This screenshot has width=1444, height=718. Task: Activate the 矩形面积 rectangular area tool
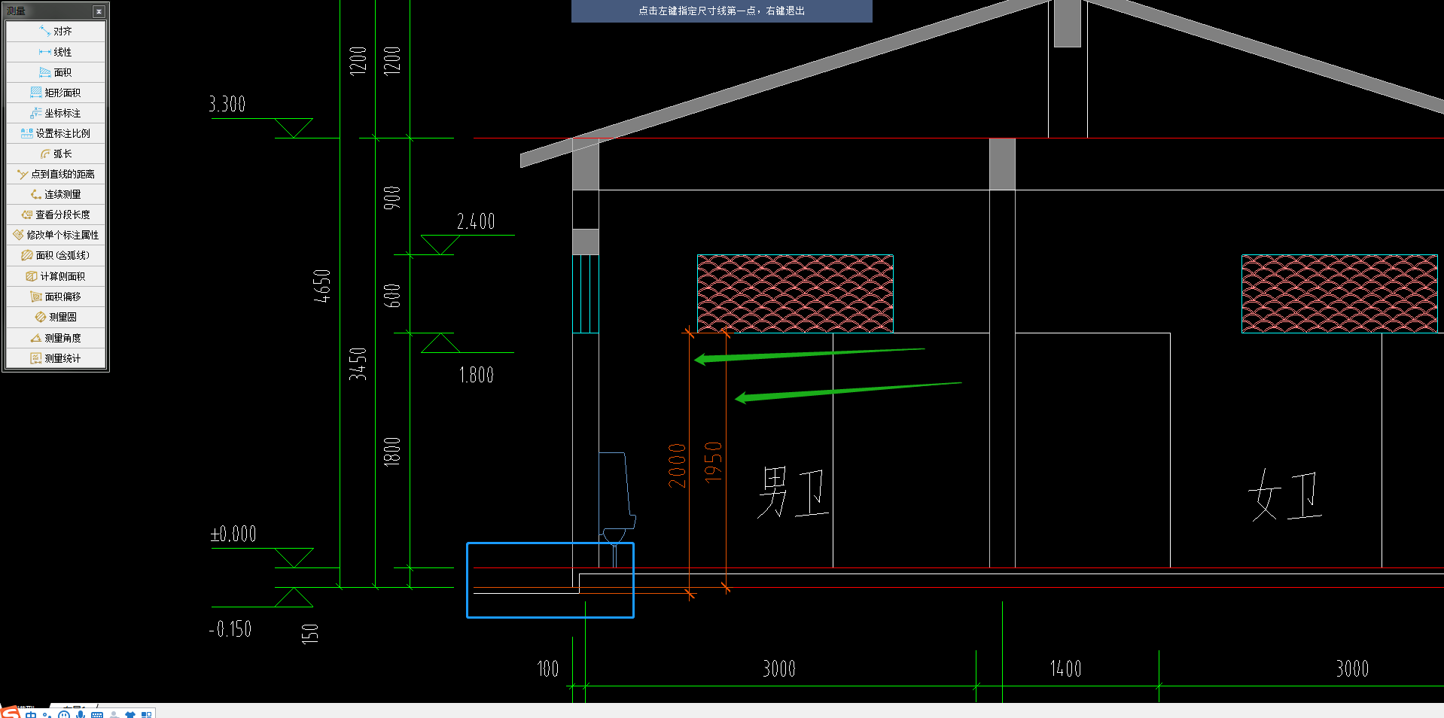tap(56, 93)
